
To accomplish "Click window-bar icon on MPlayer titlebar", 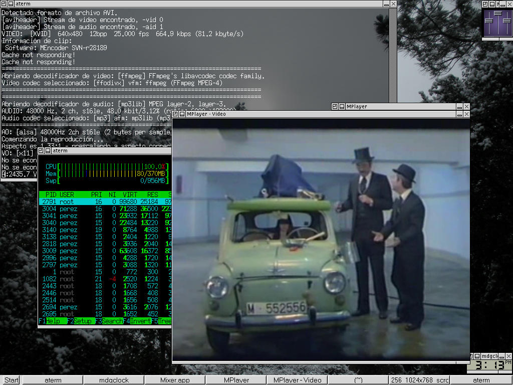I will click(342, 106).
